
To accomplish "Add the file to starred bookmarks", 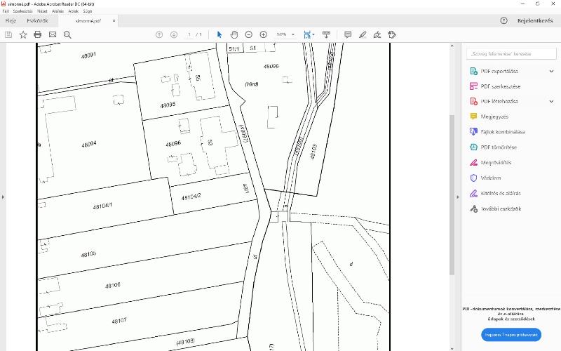I will pyautogui.click(x=23, y=34).
